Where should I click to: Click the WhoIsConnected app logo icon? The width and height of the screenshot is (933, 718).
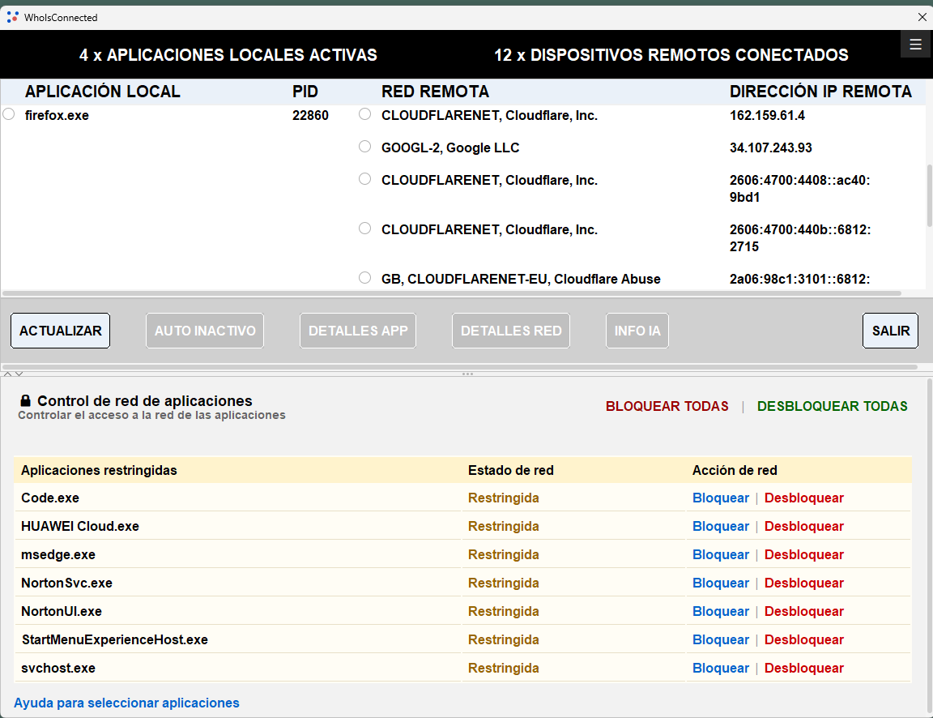[x=12, y=17]
